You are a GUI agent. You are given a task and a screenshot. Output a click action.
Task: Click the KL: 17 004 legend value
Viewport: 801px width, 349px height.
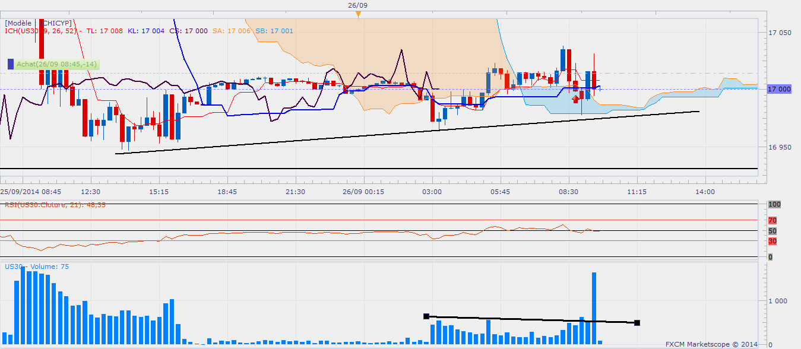click(146, 31)
